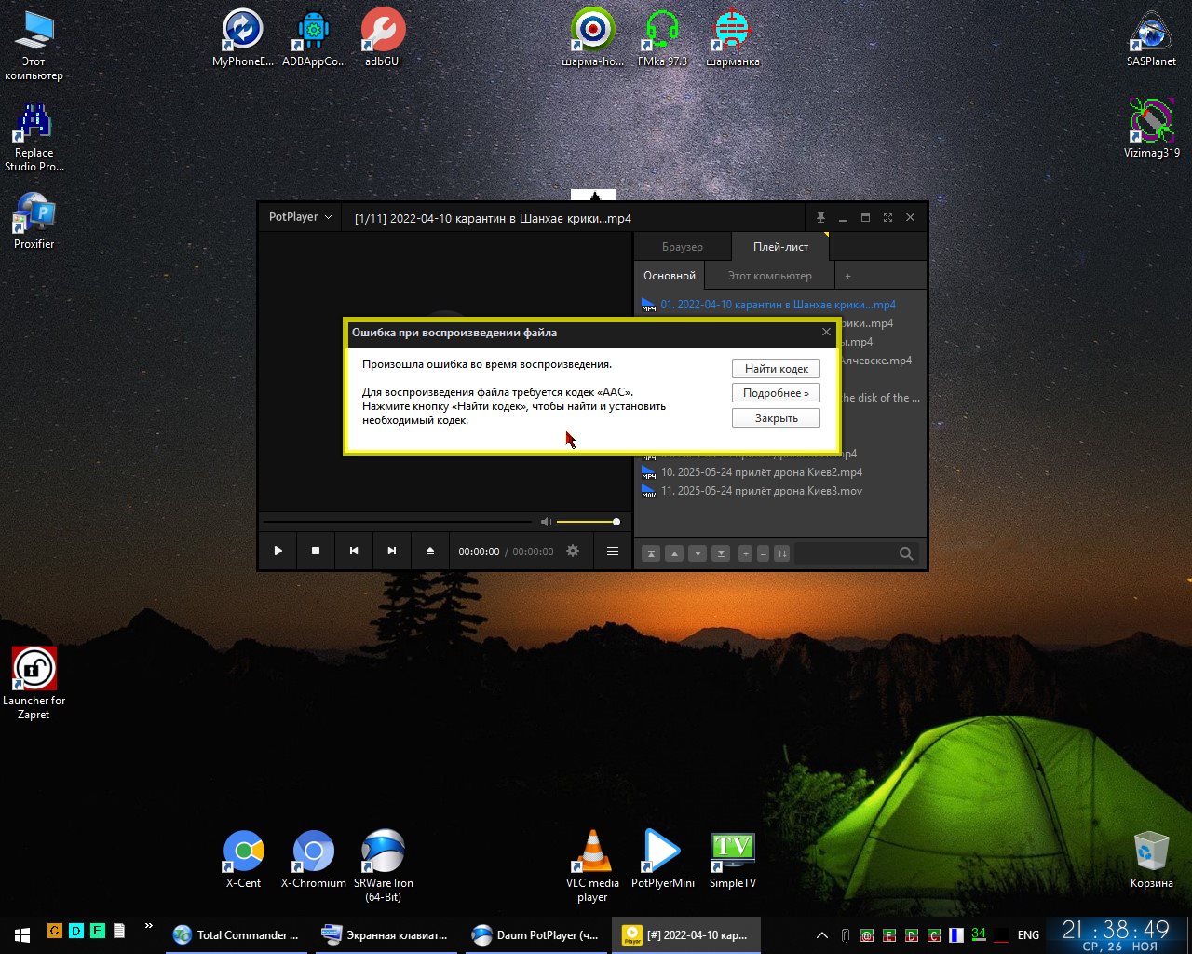This screenshot has height=954, width=1192.
Task: Click the Stop playback icon
Action: click(316, 551)
